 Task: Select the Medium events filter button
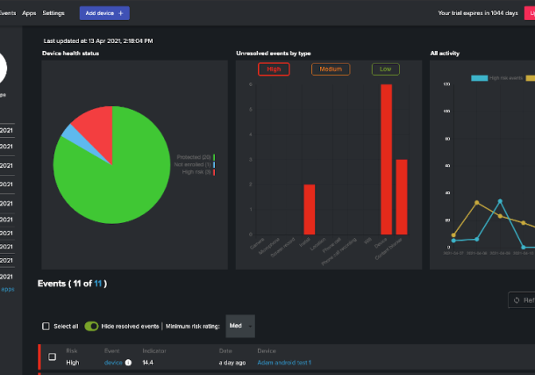click(x=331, y=69)
